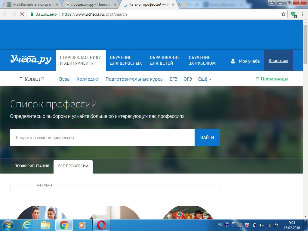
Task: Open the Вузы link
Action: [x=65, y=79]
